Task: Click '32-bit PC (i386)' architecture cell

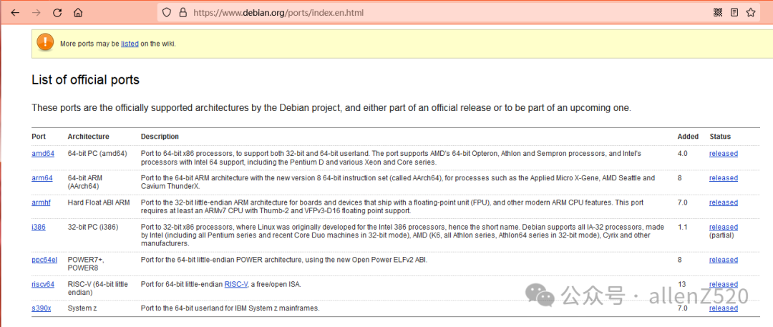Action: pyautogui.click(x=93, y=227)
